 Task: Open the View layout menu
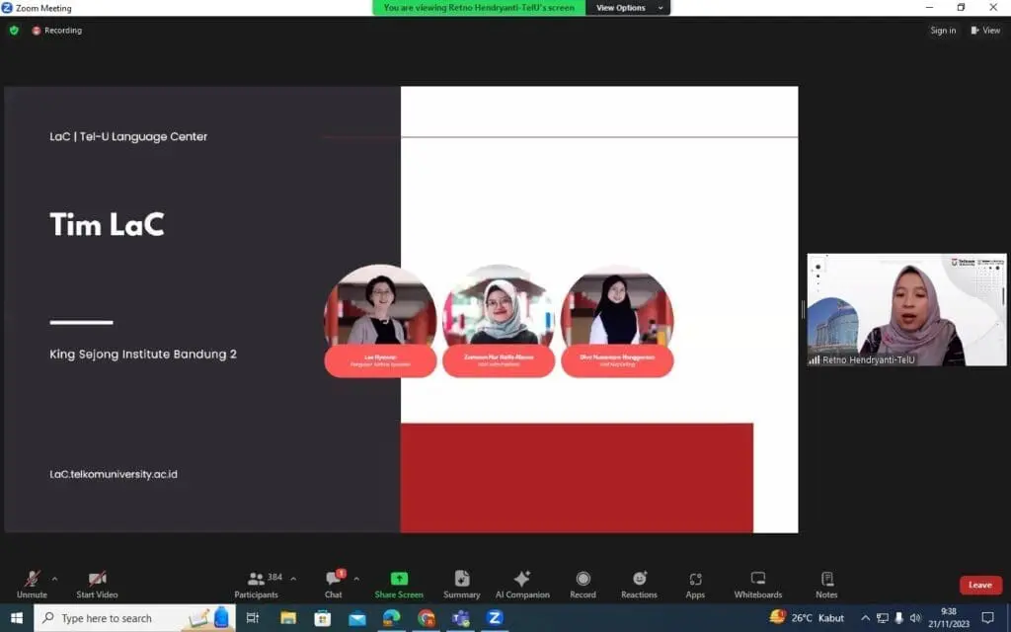[x=985, y=31]
